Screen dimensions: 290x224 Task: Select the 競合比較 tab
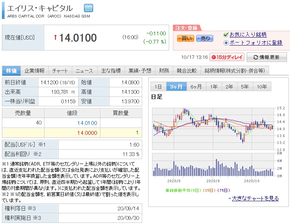187,71
